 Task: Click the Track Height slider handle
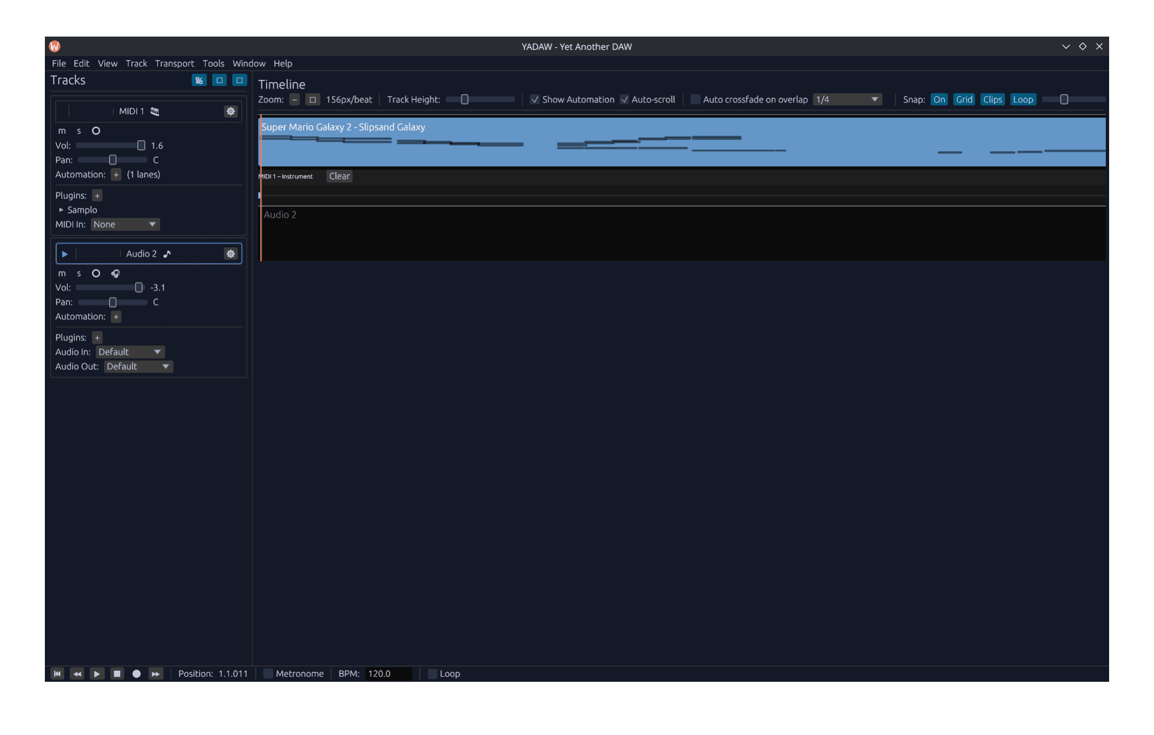(x=465, y=100)
